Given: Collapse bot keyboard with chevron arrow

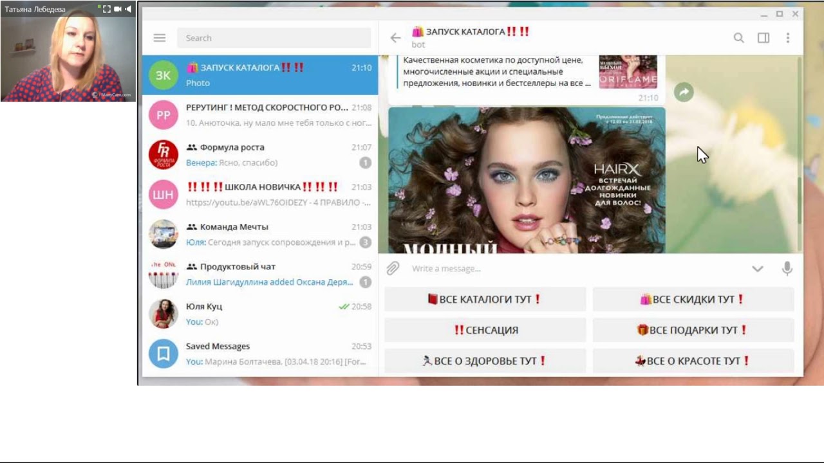Looking at the screenshot, I should 758,269.
